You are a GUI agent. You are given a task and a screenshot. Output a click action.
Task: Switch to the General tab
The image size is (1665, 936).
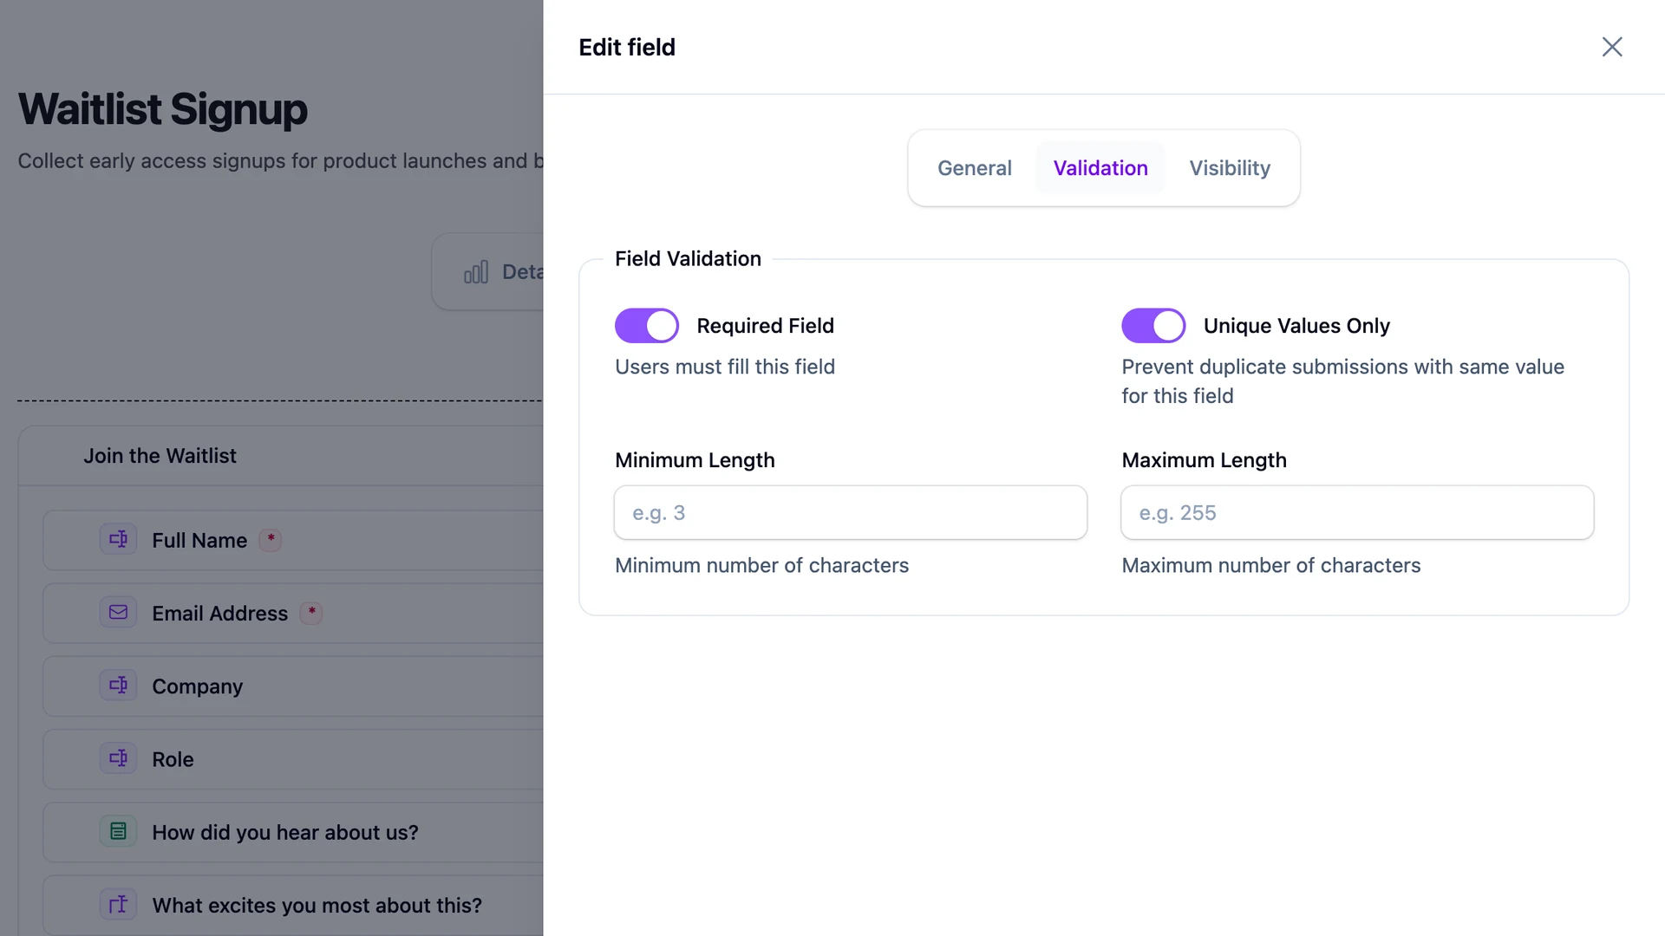(x=974, y=168)
